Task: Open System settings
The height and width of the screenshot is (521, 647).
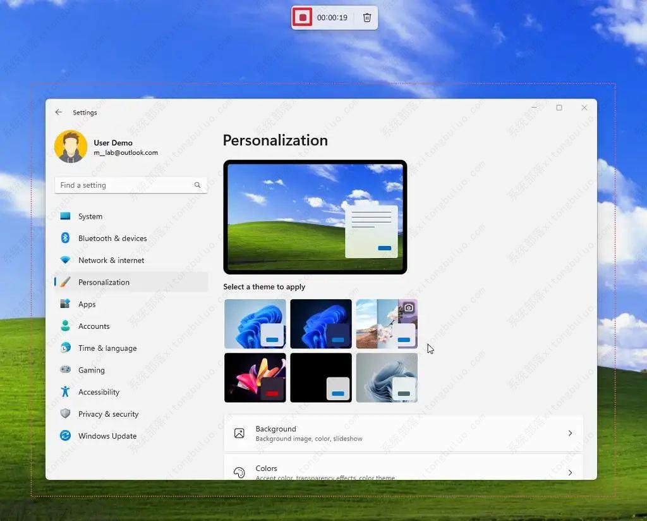Action: [90, 216]
